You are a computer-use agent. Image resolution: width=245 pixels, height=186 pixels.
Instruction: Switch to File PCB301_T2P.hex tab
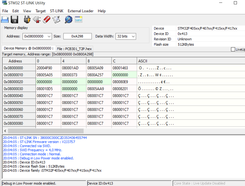(x=74, y=49)
